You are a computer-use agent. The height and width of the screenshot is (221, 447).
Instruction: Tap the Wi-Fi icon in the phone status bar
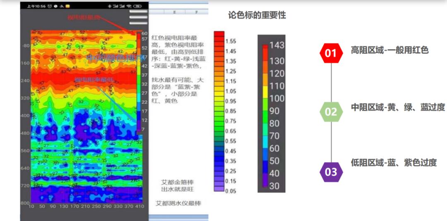point(129,6)
